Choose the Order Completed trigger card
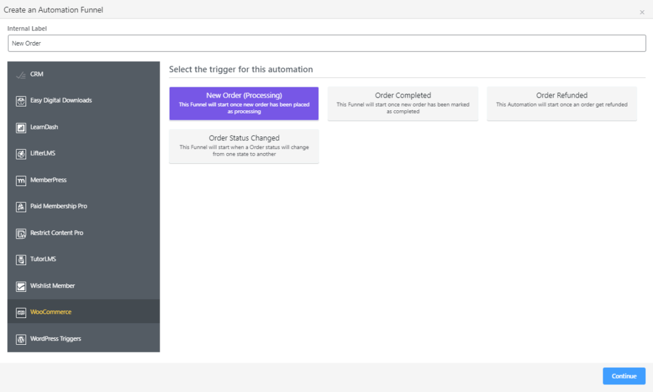Viewport: 653px width, 392px height. pyautogui.click(x=403, y=104)
